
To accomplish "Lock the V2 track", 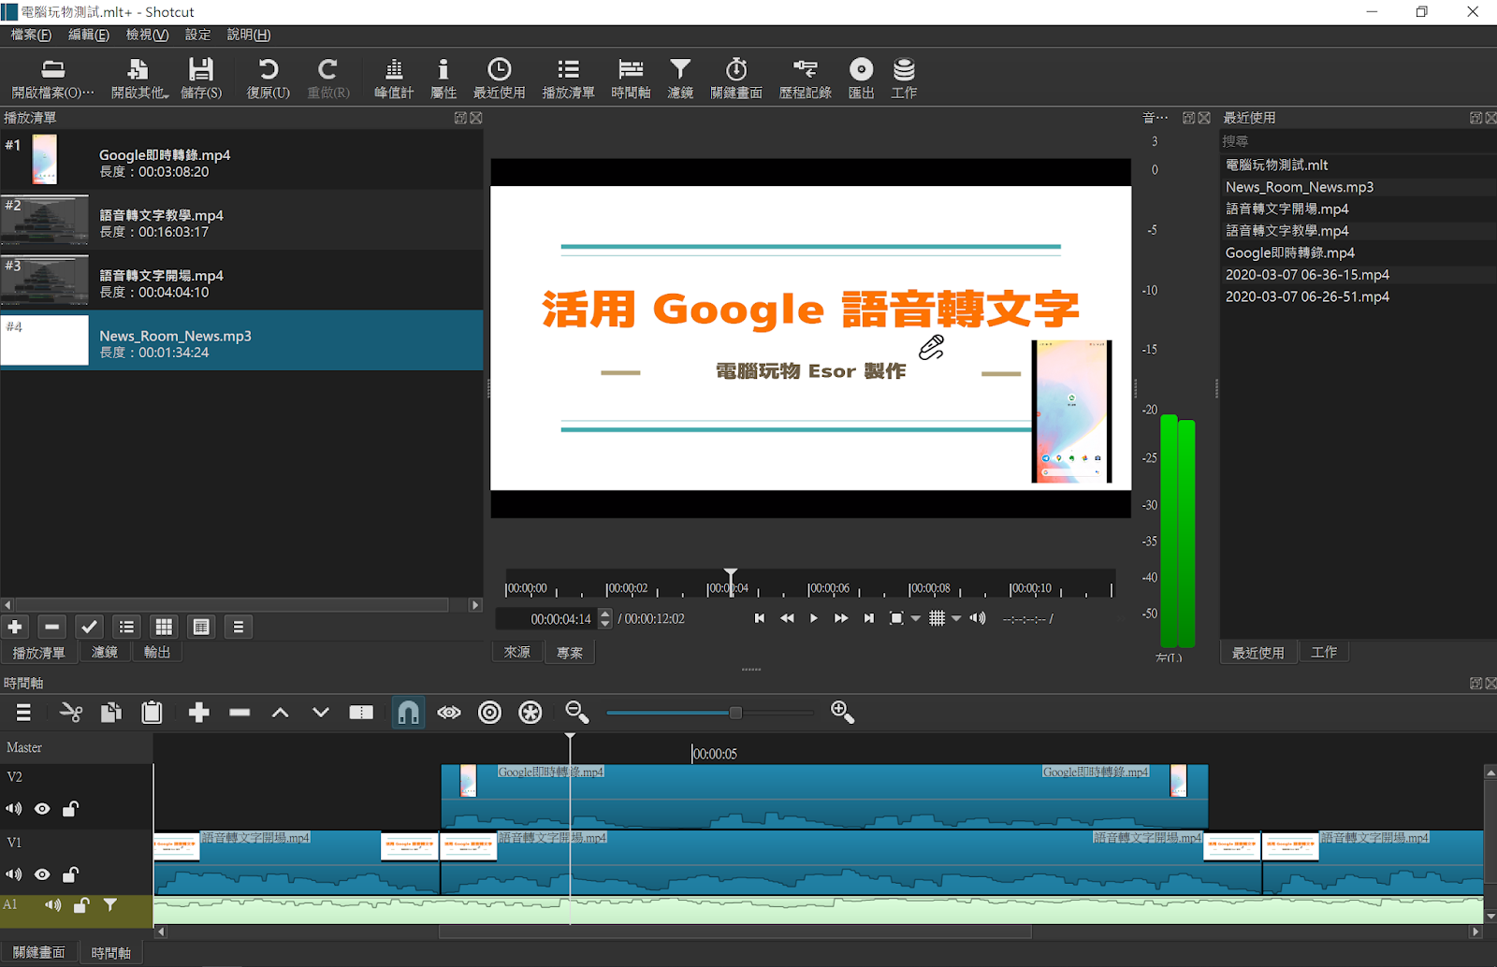I will pyautogui.click(x=70, y=809).
